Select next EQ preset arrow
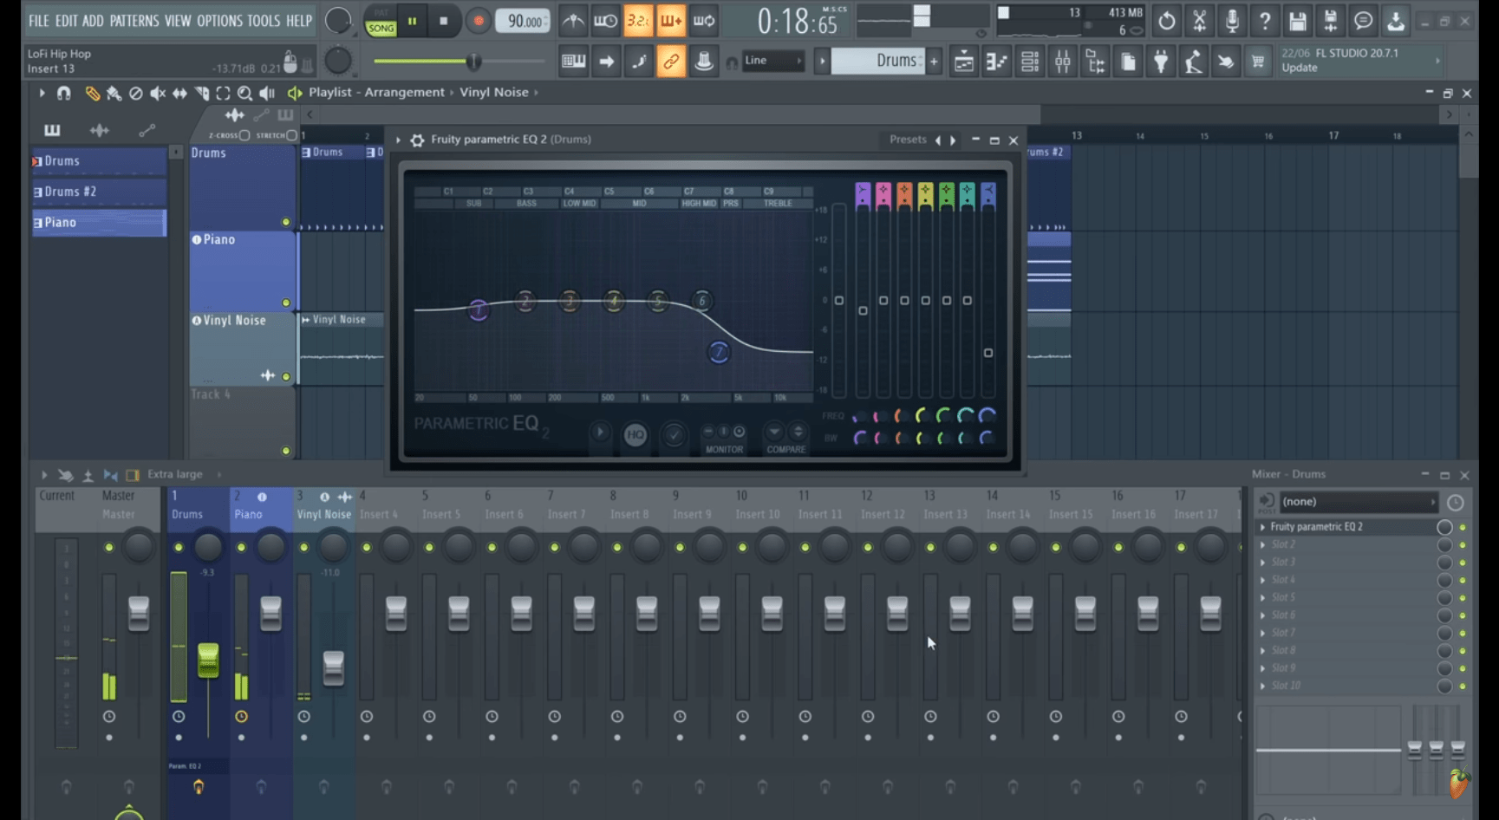Image resolution: width=1499 pixels, height=820 pixels. pyautogui.click(x=953, y=140)
